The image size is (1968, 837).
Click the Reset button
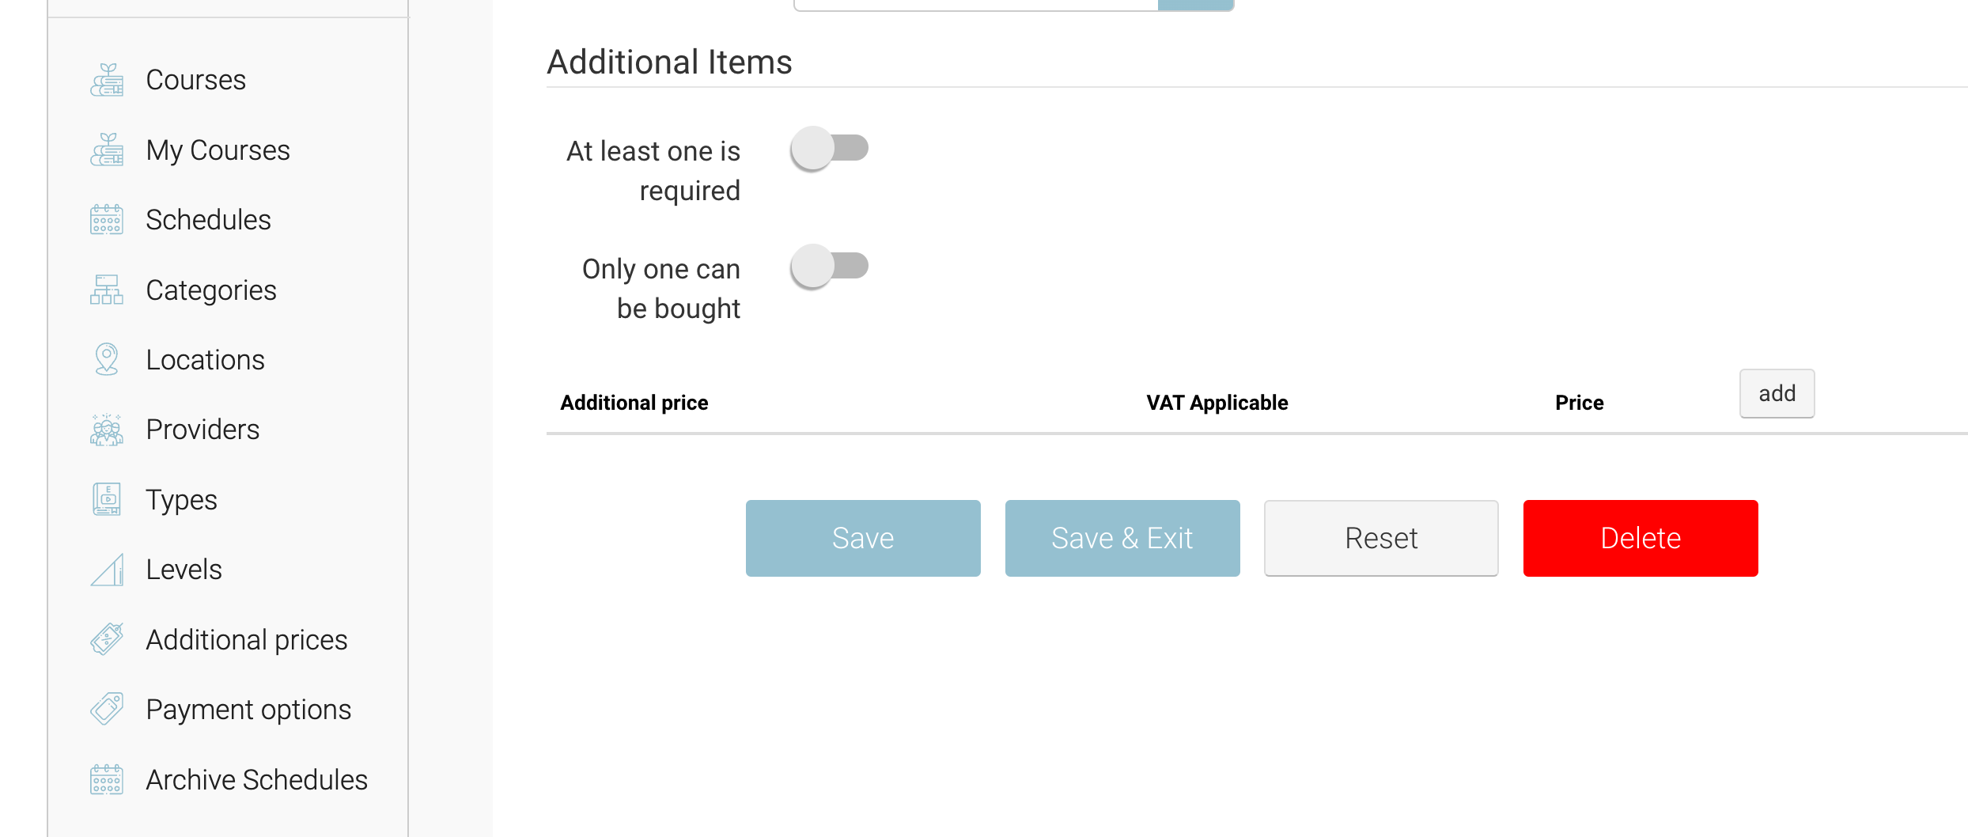[x=1380, y=538]
